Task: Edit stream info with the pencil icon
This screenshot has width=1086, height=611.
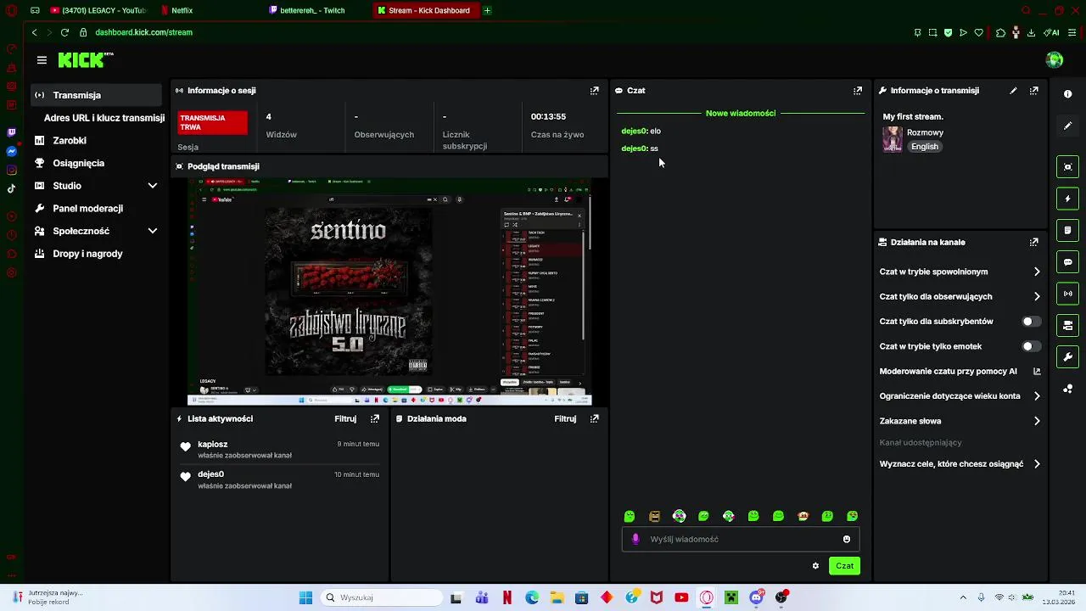Action: (x=1013, y=90)
